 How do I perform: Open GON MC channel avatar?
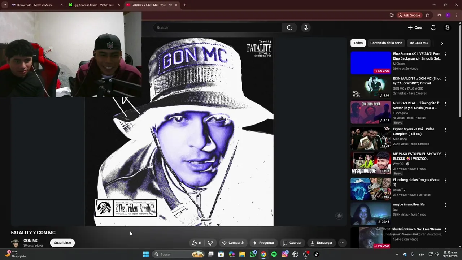click(x=15, y=243)
